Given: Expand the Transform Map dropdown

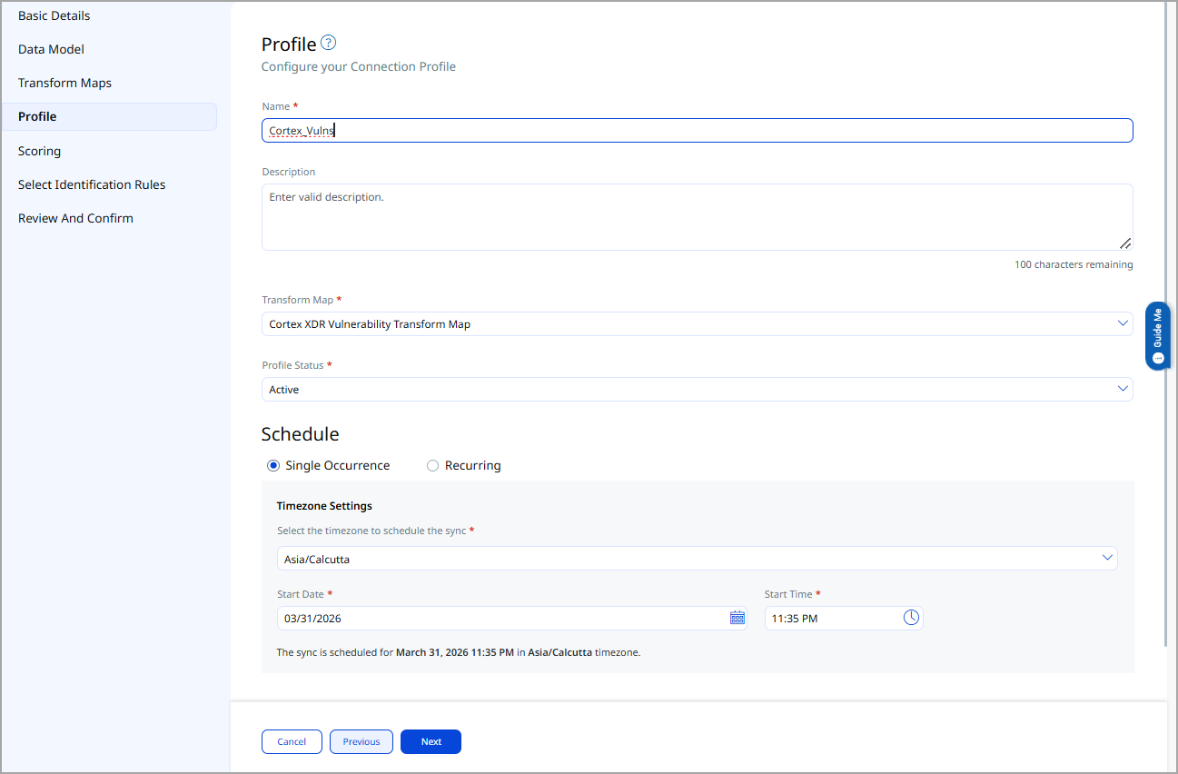Looking at the screenshot, I should click(x=697, y=323).
